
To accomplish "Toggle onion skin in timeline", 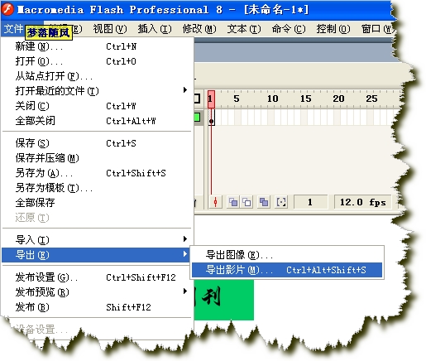I will 233,202.
